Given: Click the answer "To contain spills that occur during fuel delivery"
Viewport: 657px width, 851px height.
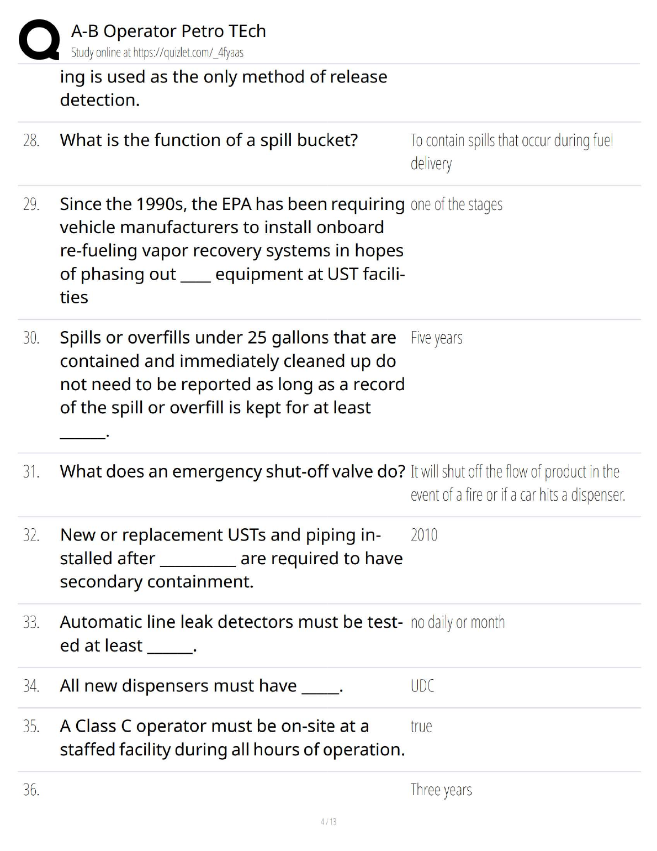Looking at the screenshot, I should [511, 152].
